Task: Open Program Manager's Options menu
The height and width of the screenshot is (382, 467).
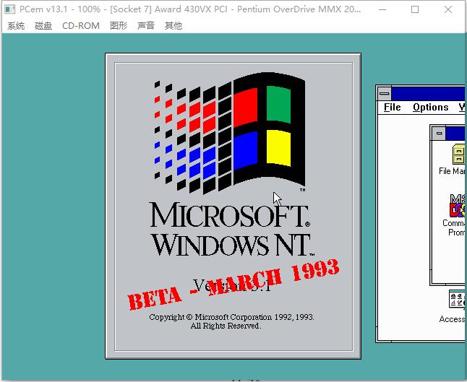Action: (430, 107)
